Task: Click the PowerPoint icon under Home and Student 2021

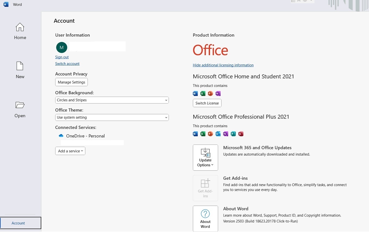Action: point(210,94)
